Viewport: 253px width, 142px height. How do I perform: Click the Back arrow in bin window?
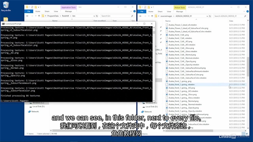click(27, 16)
